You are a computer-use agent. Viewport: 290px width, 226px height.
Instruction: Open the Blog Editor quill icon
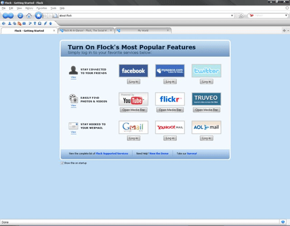click(45, 24)
